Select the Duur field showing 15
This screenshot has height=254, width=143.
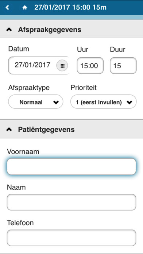coord(123,65)
